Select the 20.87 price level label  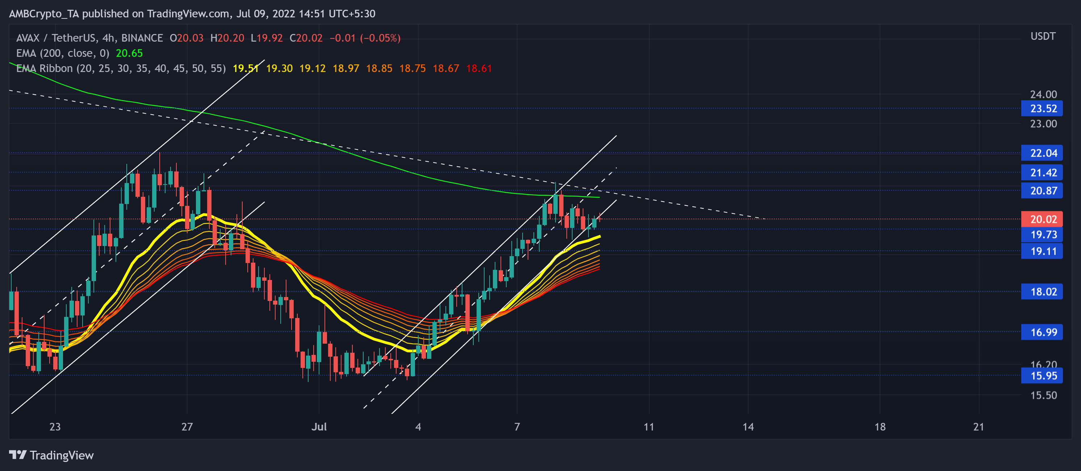click(x=1042, y=191)
